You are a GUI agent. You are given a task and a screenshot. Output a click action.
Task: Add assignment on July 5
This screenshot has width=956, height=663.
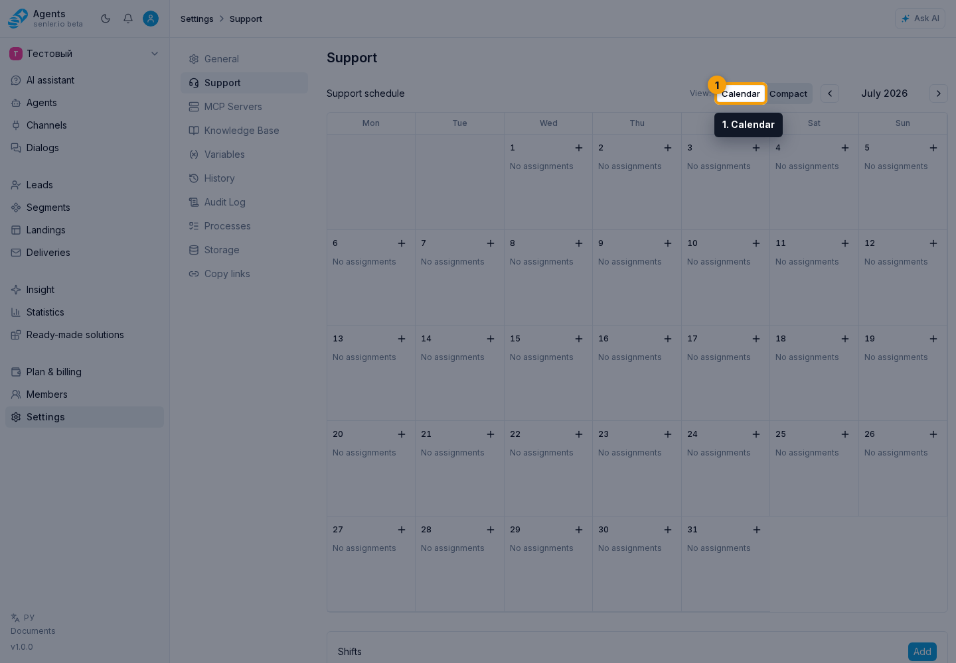click(933, 148)
